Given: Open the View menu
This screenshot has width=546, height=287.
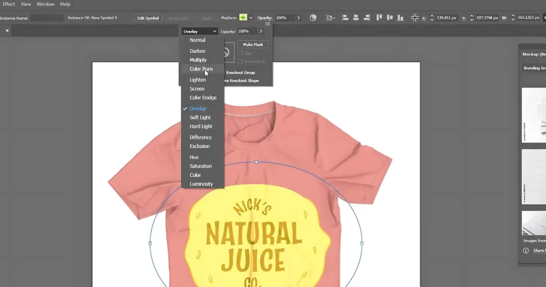Looking at the screenshot, I should coord(26,4).
